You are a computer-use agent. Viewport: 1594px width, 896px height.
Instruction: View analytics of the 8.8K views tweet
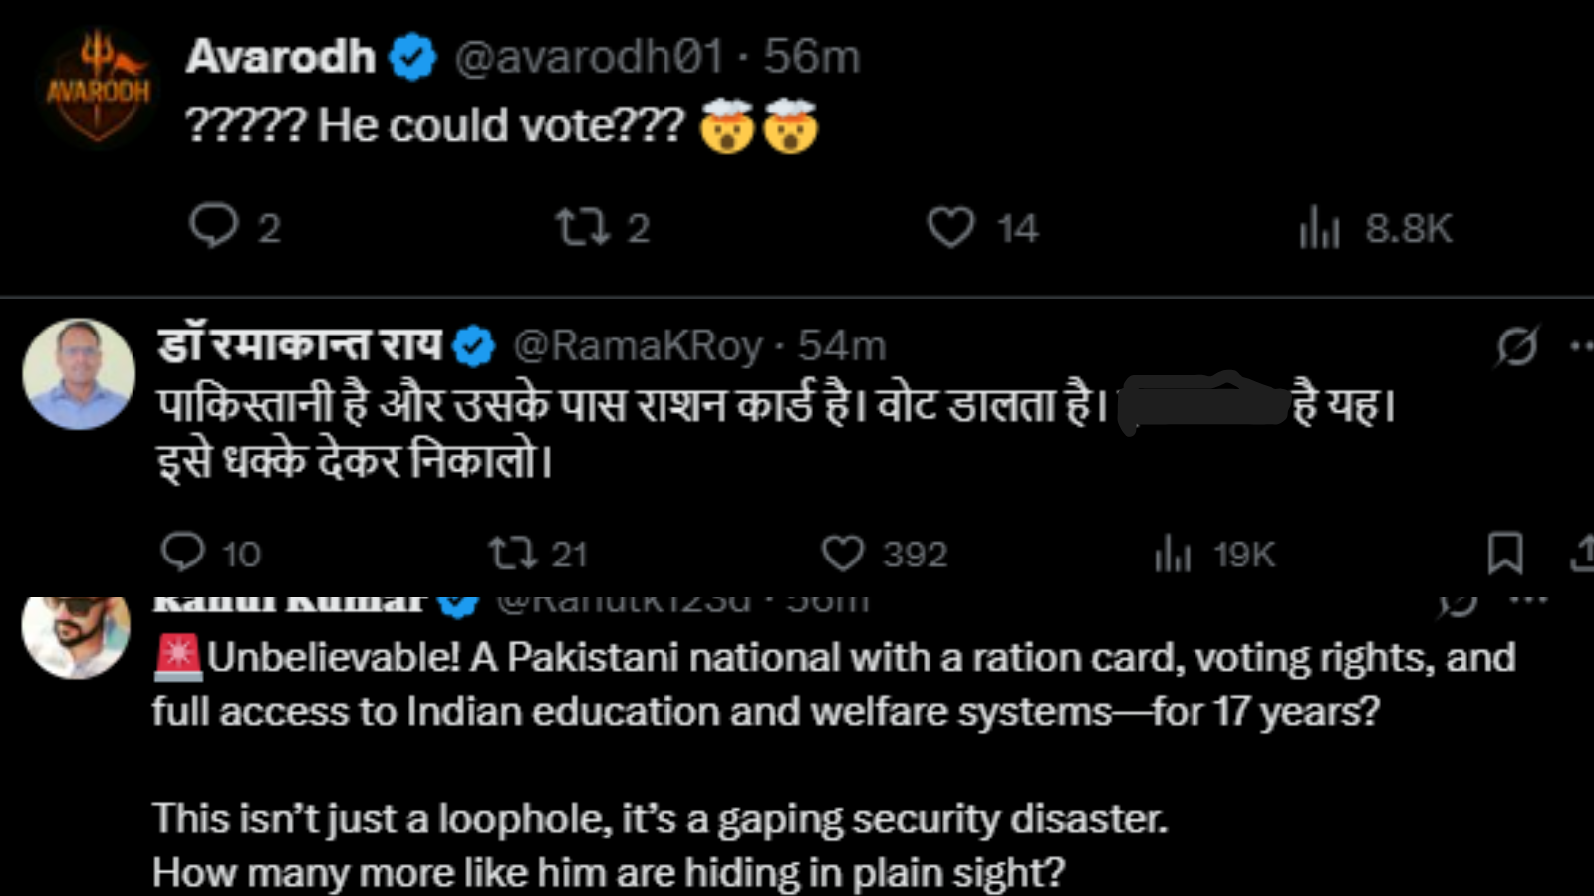point(1319,229)
